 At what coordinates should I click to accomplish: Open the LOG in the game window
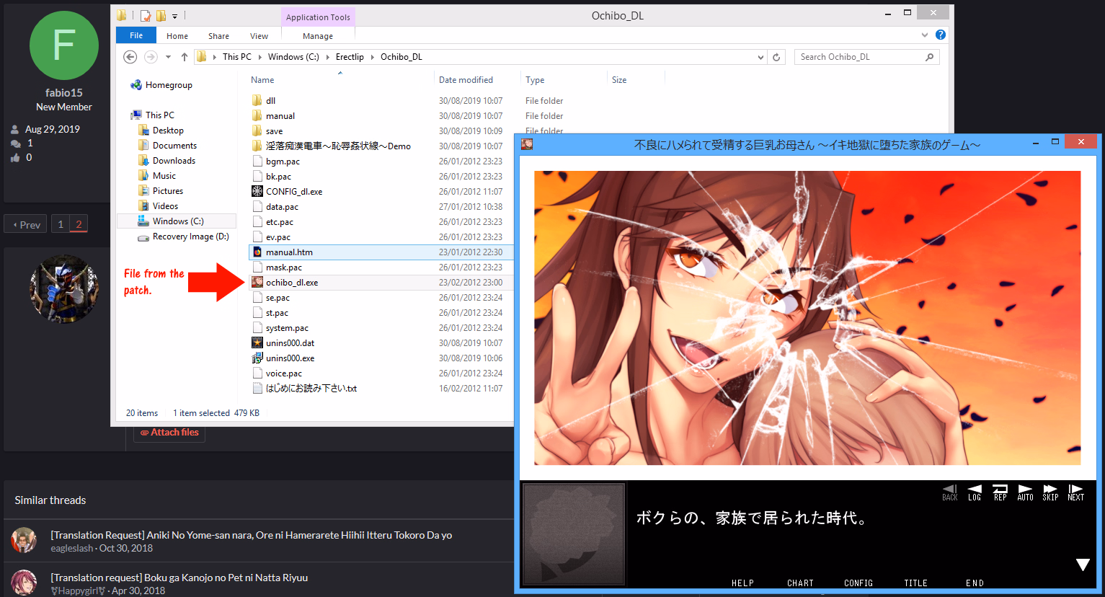(x=975, y=492)
